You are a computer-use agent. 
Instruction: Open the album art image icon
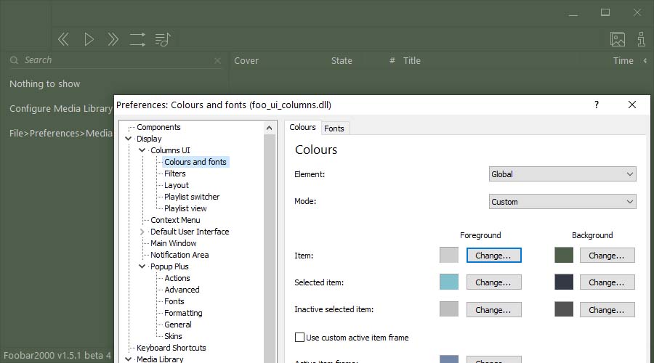coord(618,39)
